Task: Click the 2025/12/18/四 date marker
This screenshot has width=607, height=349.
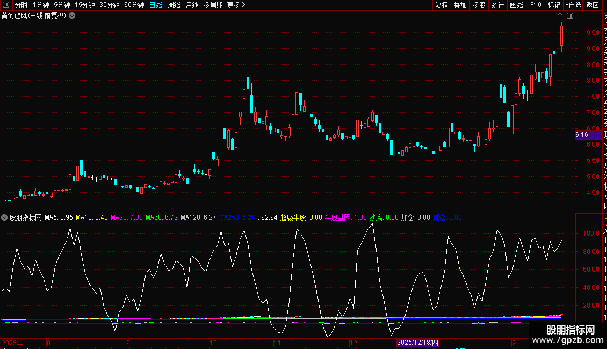Action: (x=417, y=343)
